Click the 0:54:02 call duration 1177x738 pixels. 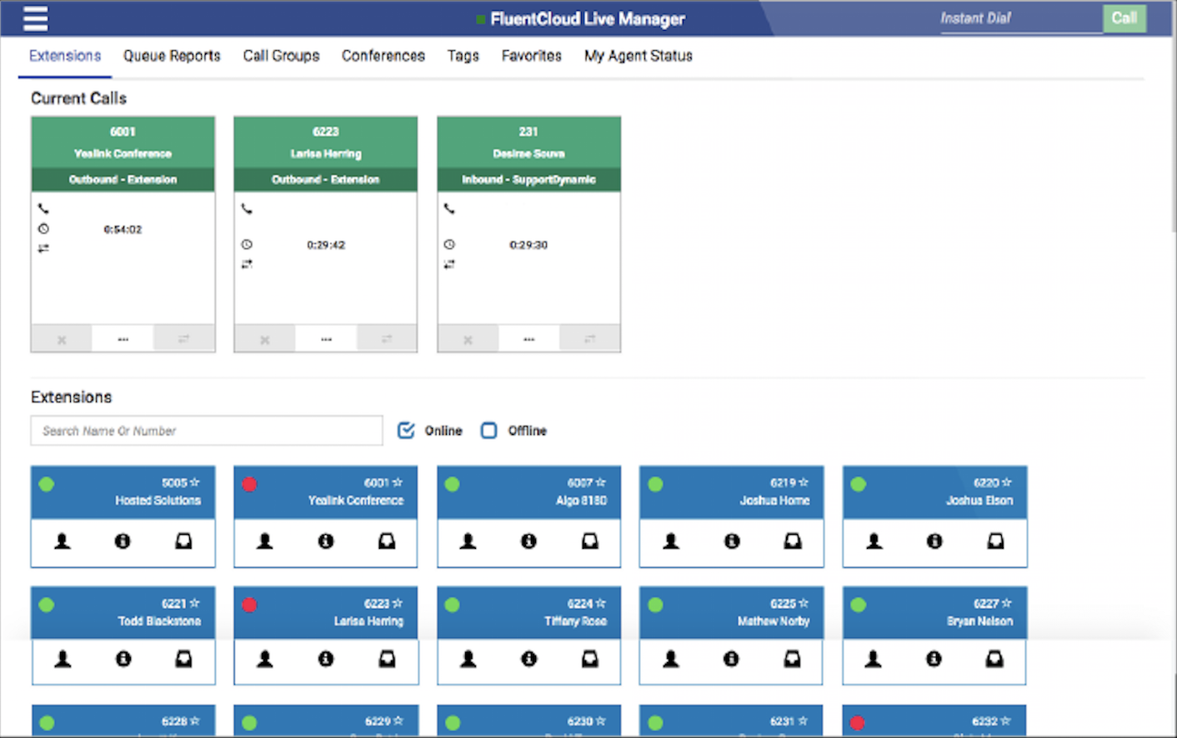click(123, 229)
